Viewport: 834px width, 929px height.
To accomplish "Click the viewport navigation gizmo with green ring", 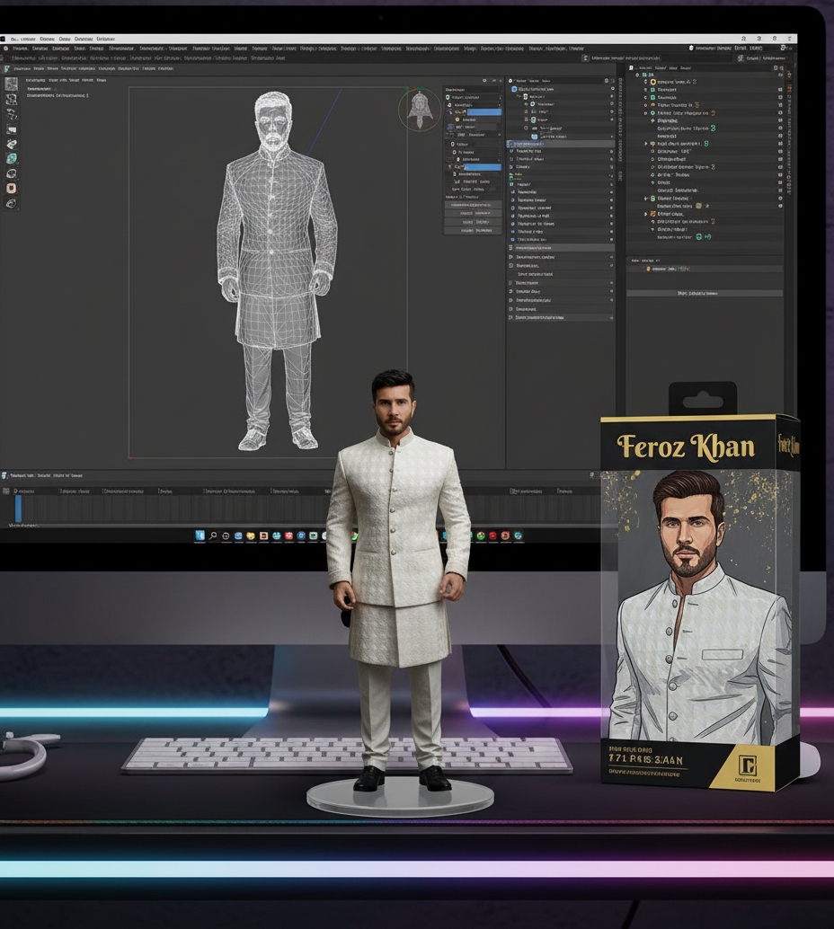I will click(419, 110).
